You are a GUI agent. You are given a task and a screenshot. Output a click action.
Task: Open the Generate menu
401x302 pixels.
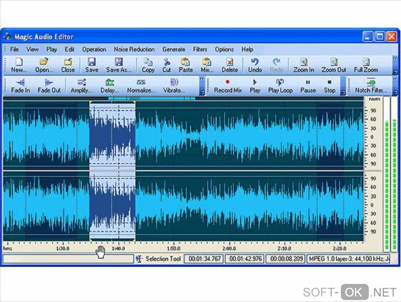pyautogui.click(x=174, y=50)
